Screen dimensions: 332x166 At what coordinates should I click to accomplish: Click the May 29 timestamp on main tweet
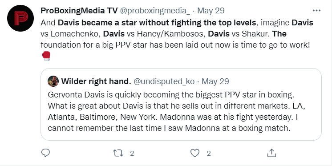(x=211, y=11)
